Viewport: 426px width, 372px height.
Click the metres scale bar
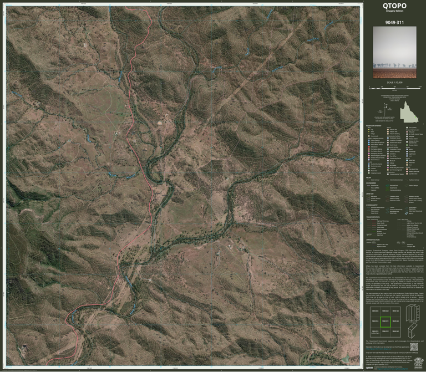click(395, 88)
